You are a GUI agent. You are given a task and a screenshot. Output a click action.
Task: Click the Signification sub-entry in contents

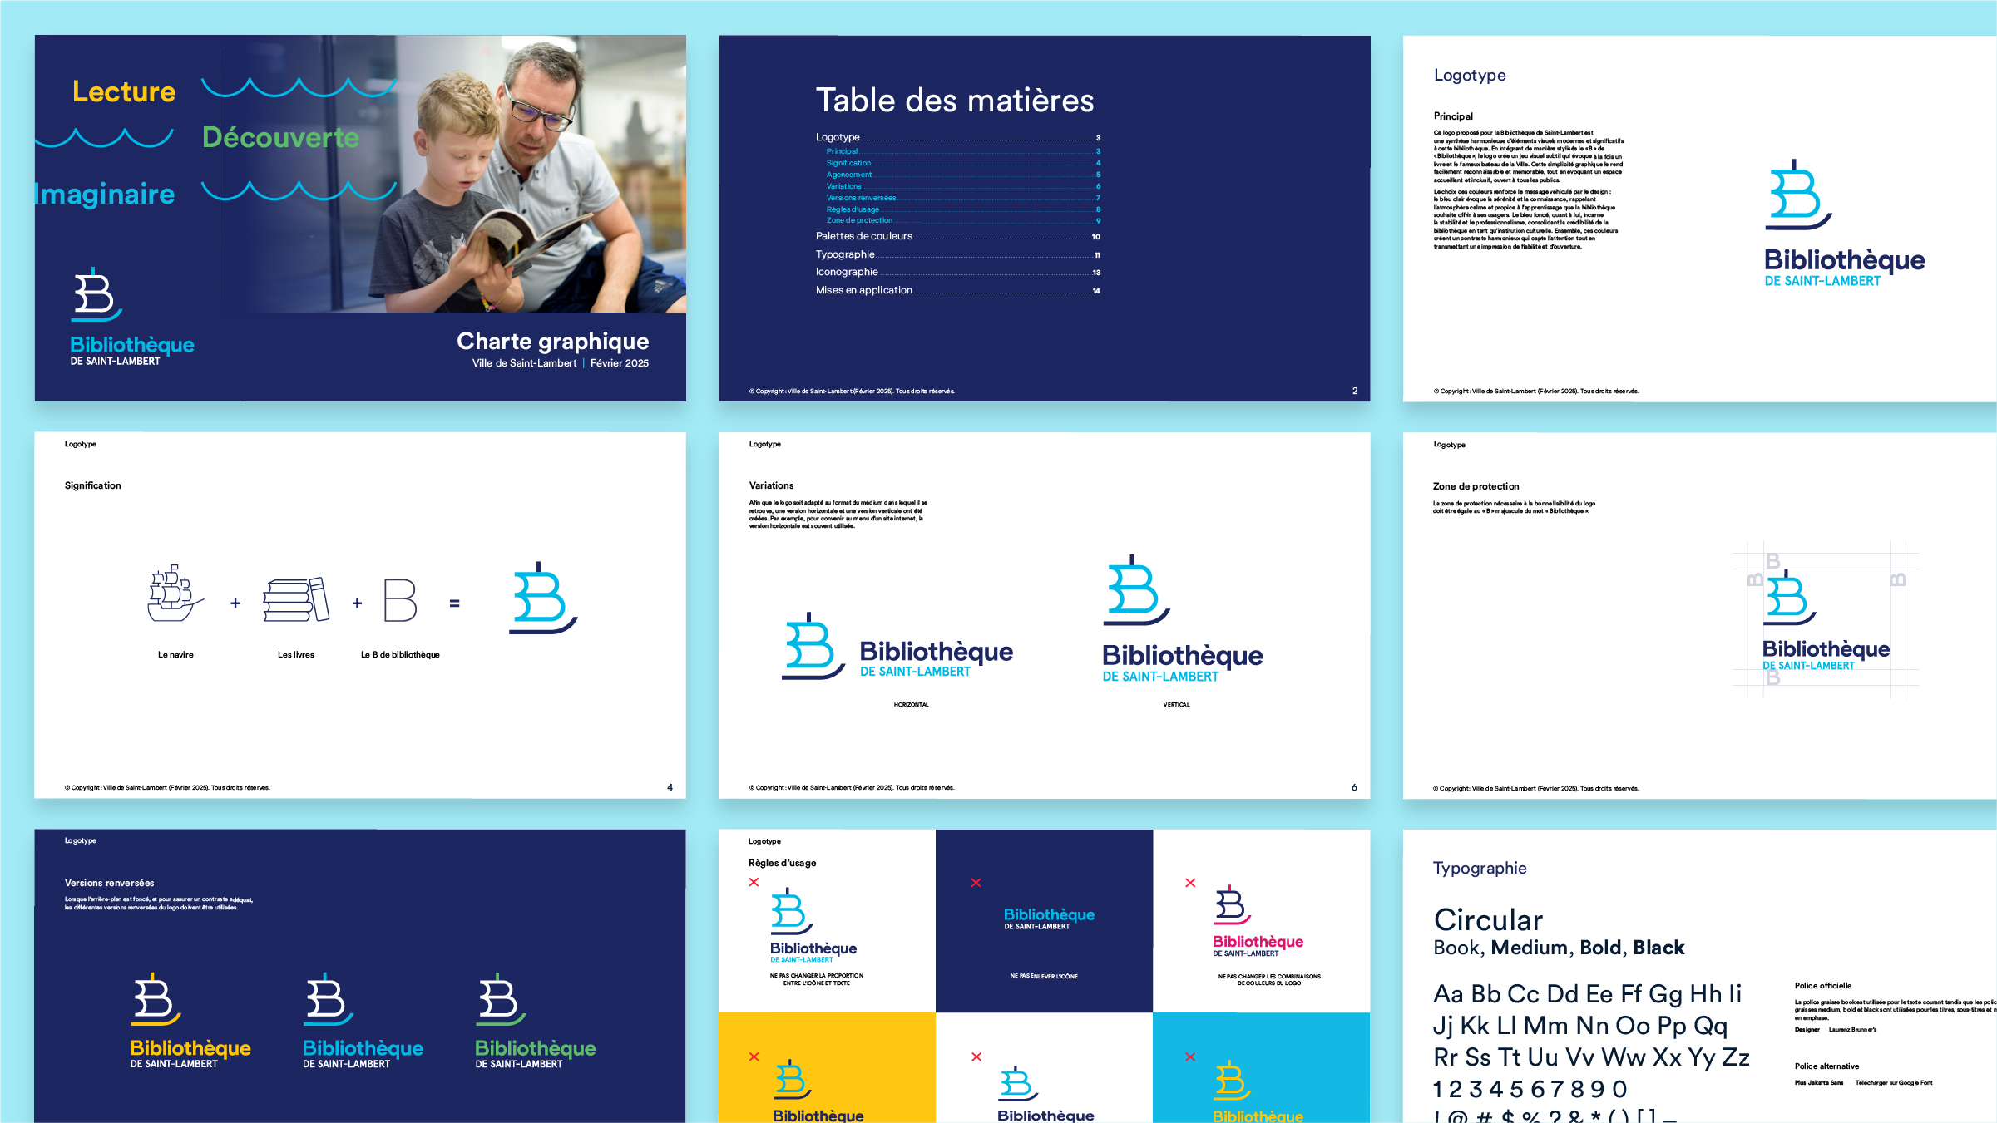click(848, 163)
